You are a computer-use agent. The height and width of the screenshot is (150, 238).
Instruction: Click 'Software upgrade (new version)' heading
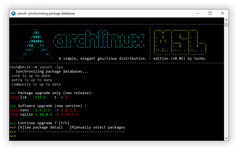click(50, 106)
